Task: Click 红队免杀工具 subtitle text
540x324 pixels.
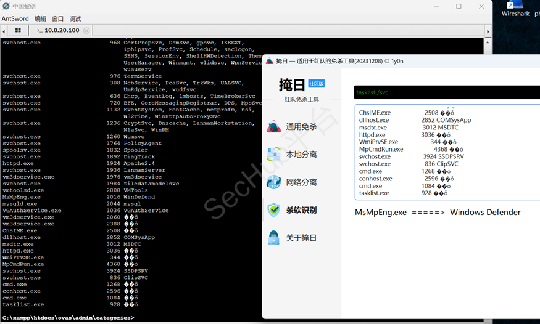Action: tap(302, 99)
